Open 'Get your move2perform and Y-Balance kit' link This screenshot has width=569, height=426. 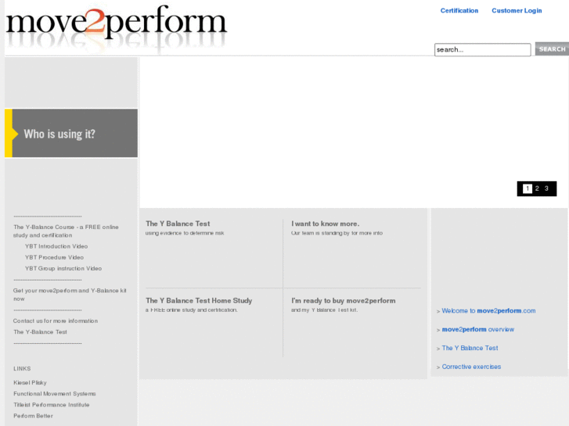[70, 295]
